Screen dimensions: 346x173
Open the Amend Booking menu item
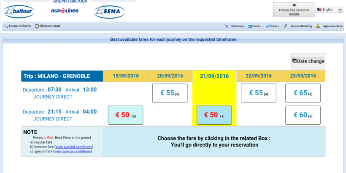pos(301,26)
